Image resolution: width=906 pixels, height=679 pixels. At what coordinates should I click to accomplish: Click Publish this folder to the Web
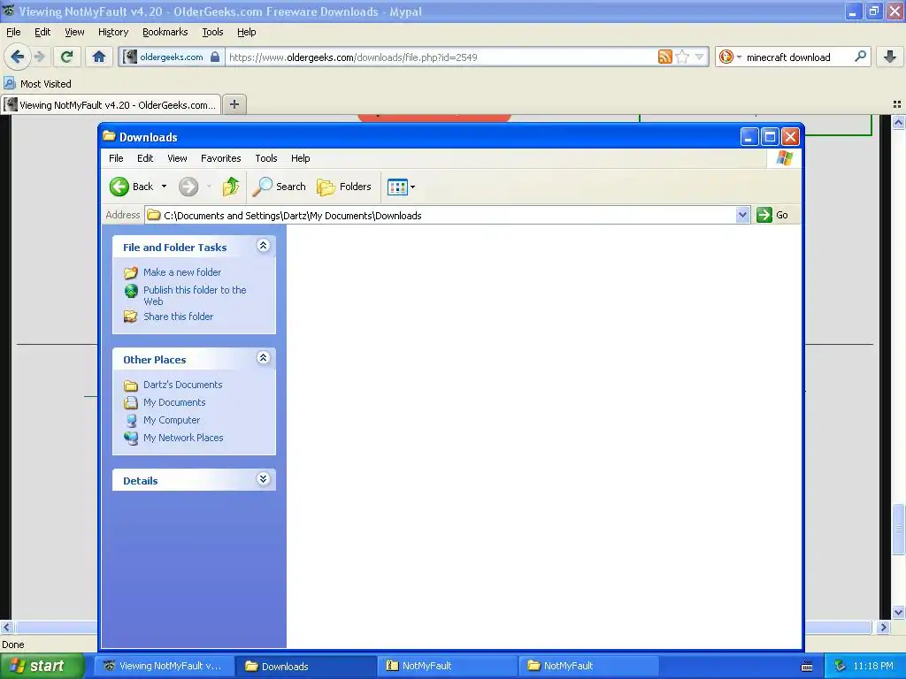tap(195, 295)
